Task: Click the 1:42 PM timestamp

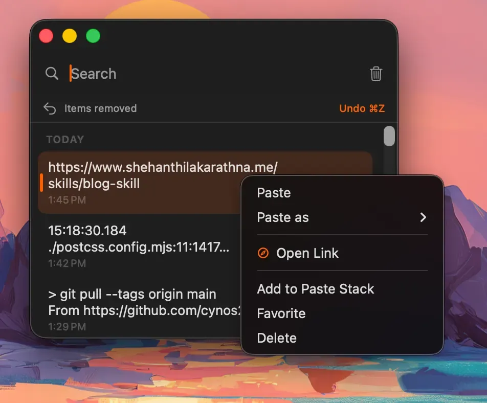Action: click(x=67, y=263)
